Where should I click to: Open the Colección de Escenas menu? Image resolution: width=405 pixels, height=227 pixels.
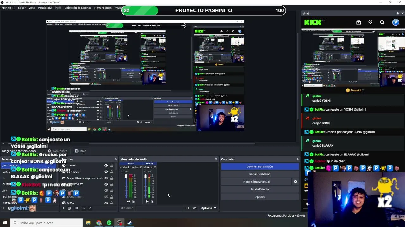point(78,8)
